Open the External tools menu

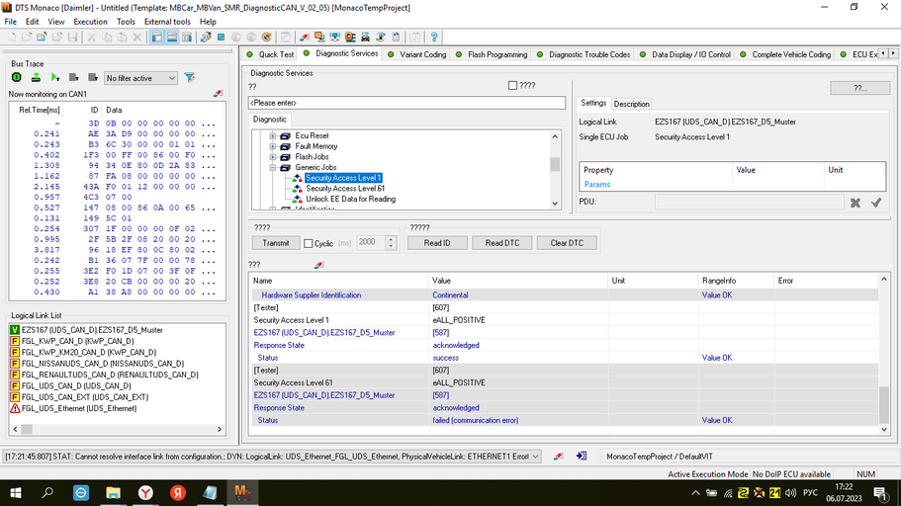[x=167, y=22]
